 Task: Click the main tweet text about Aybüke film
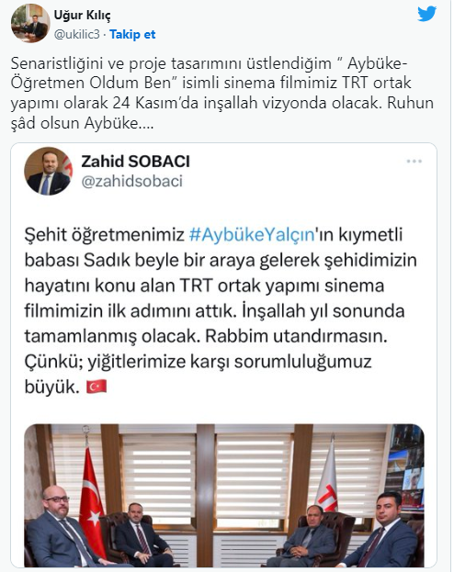point(222,94)
